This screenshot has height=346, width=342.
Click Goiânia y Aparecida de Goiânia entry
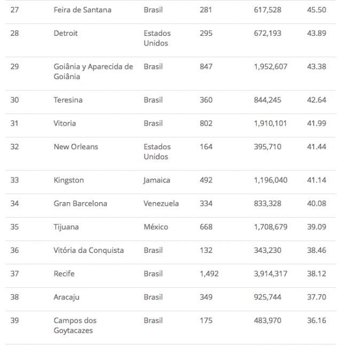pyautogui.click(x=93, y=72)
